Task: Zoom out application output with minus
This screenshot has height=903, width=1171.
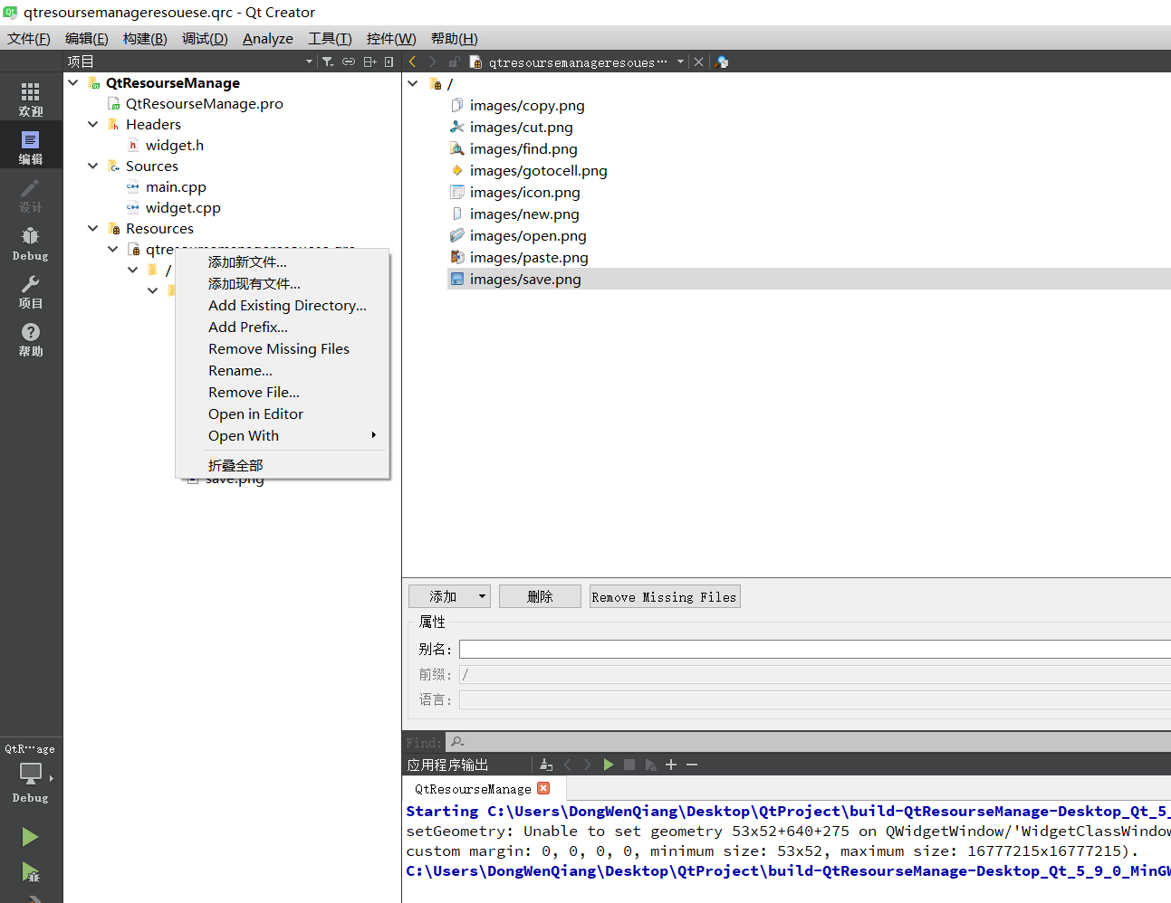Action: point(692,765)
